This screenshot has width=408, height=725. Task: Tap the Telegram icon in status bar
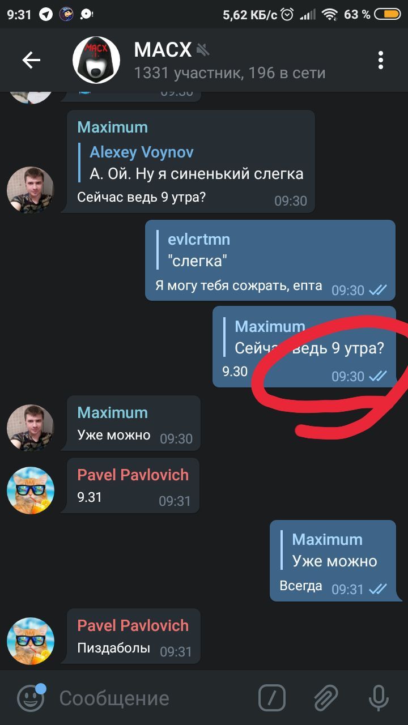46,15
